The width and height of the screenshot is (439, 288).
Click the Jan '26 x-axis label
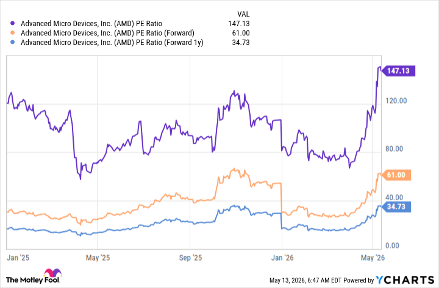[282, 258]
